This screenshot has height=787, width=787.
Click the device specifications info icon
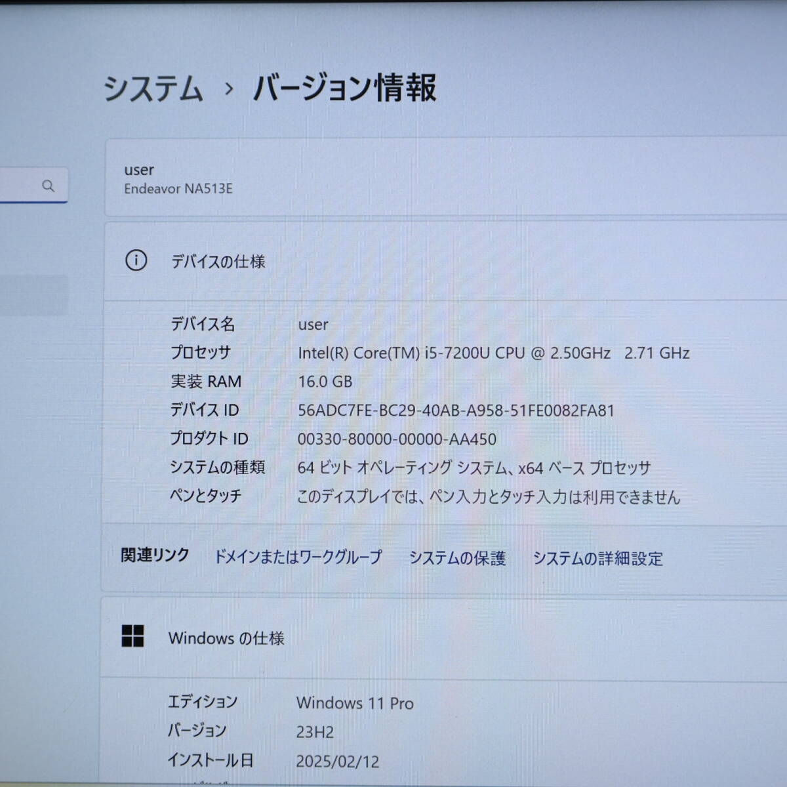[x=136, y=260]
